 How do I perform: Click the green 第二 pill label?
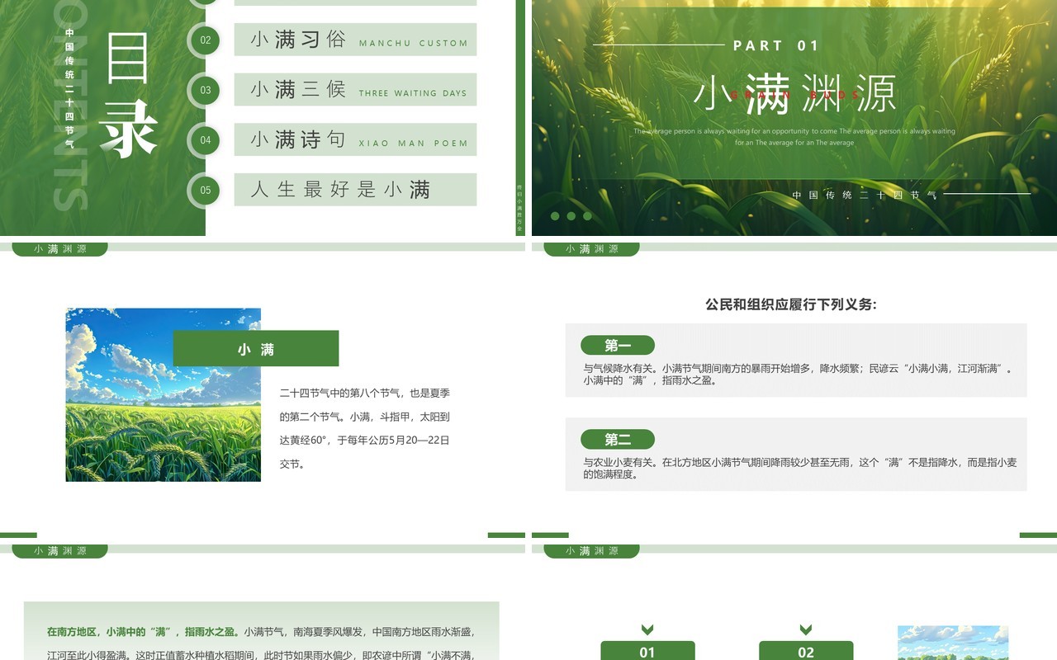click(618, 440)
